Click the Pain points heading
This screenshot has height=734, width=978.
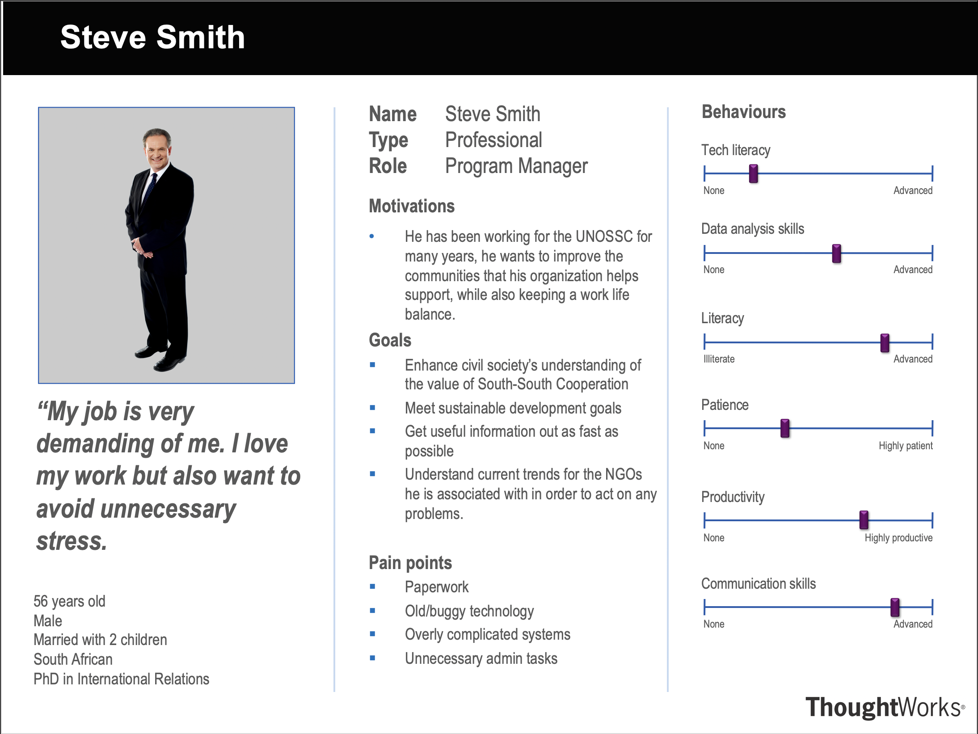click(410, 563)
